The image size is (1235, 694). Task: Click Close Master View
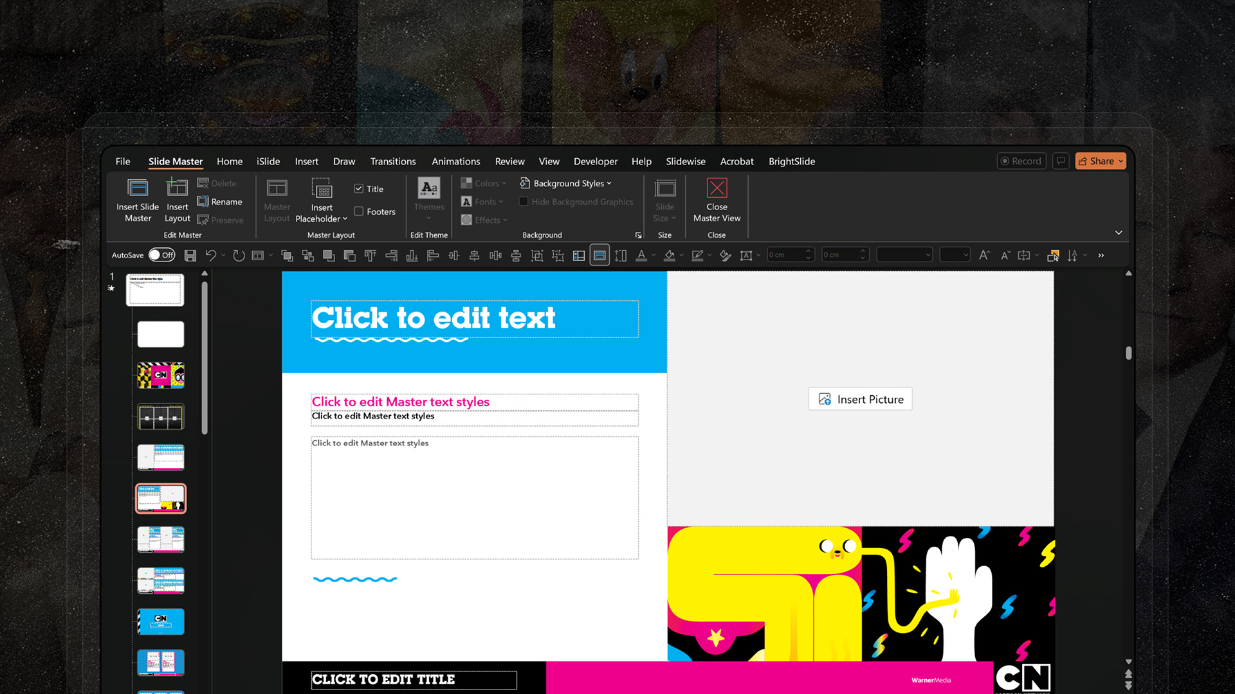click(717, 200)
